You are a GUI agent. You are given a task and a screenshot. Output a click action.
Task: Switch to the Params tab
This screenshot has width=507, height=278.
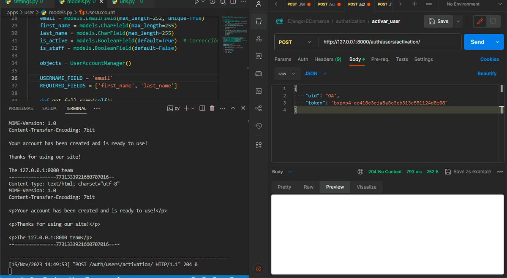pyautogui.click(x=283, y=59)
